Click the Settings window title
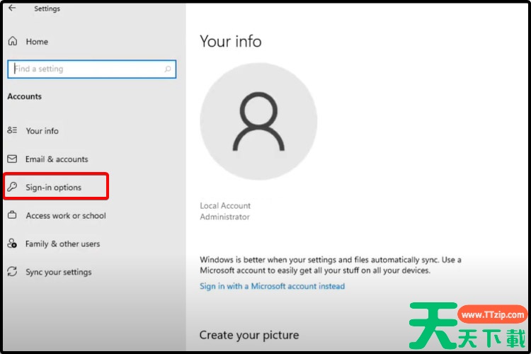The width and height of the screenshot is (531, 354). pyautogui.click(x=47, y=8)
